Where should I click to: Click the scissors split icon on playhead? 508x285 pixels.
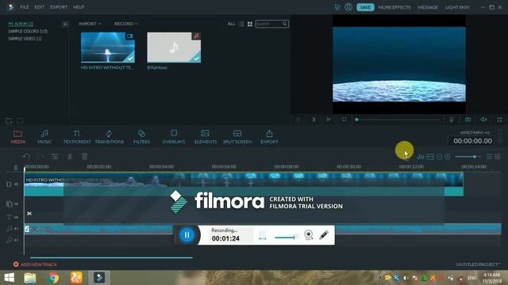point(29,214)
